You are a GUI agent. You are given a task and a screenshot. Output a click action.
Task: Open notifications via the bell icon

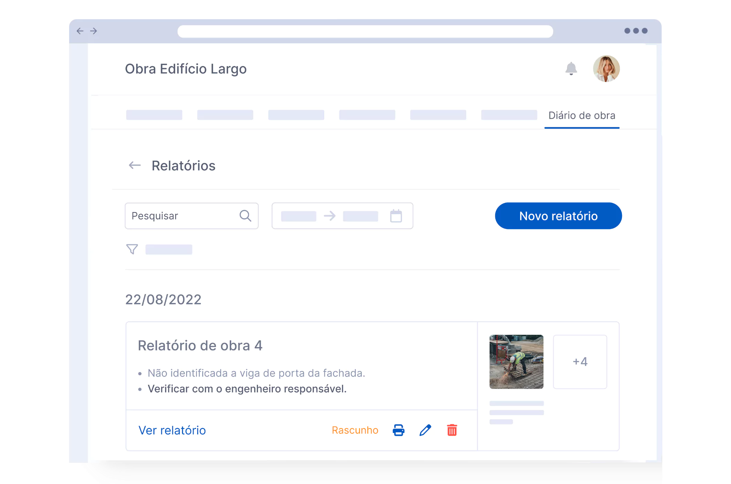coord(571,69)
